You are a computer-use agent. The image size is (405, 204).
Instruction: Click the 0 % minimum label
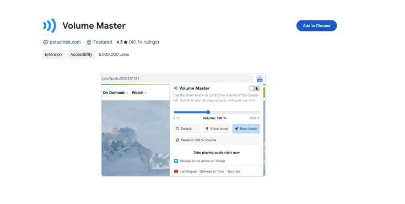[176, 118]
